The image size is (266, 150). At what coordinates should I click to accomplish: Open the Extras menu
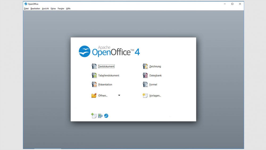coord(53,9)
